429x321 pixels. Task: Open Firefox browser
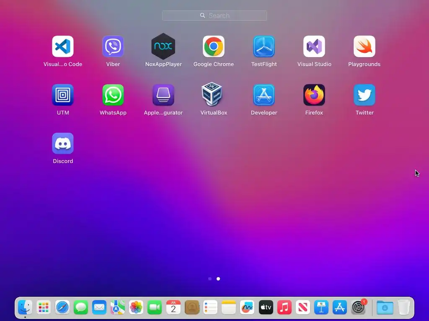(x=314, y=95)
